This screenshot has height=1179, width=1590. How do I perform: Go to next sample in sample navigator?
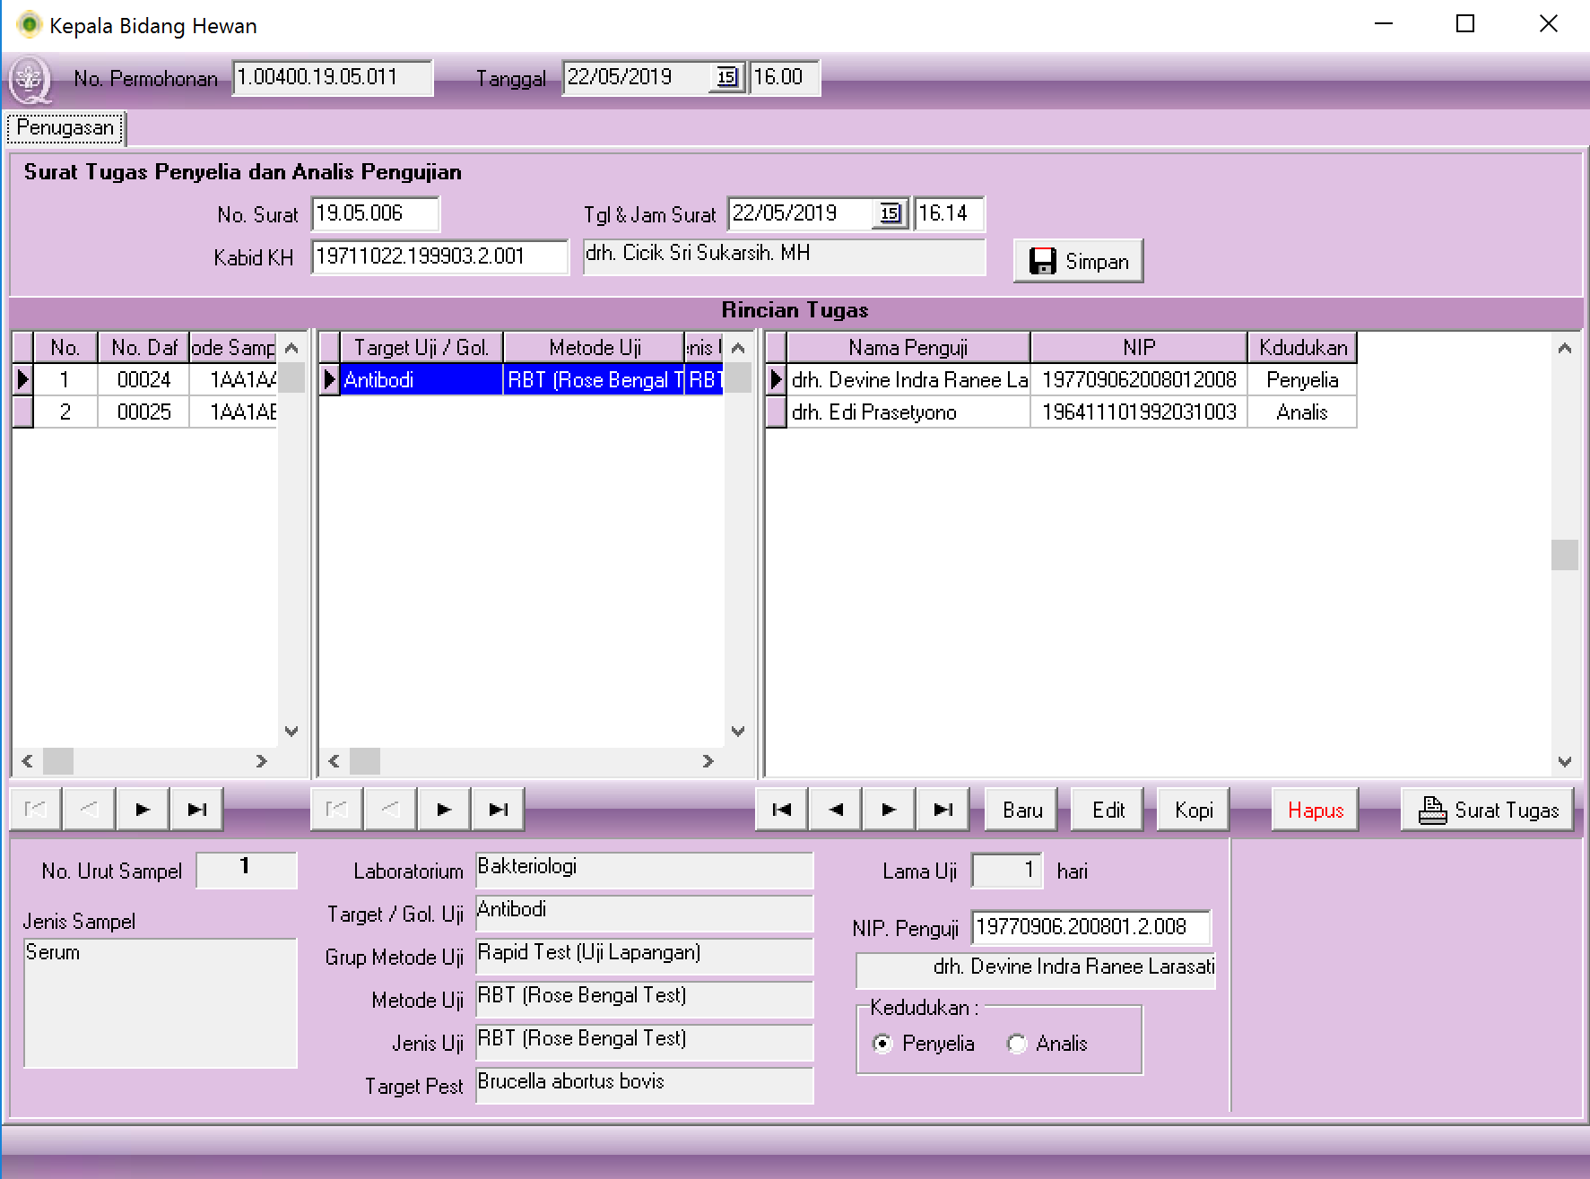(x=142, y=810)
